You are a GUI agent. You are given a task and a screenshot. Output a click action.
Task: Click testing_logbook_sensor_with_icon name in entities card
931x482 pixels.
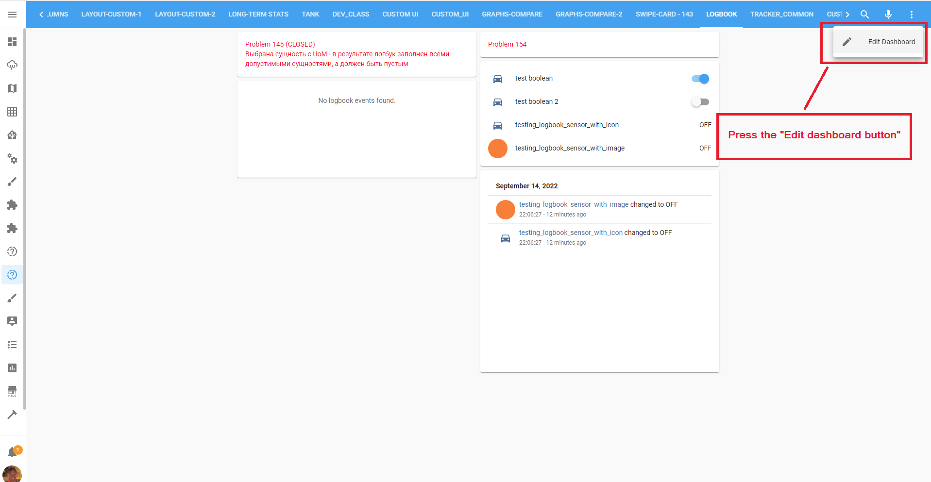[567, 125]
